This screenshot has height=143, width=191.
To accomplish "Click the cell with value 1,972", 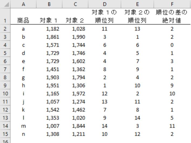I will (75, 93).
